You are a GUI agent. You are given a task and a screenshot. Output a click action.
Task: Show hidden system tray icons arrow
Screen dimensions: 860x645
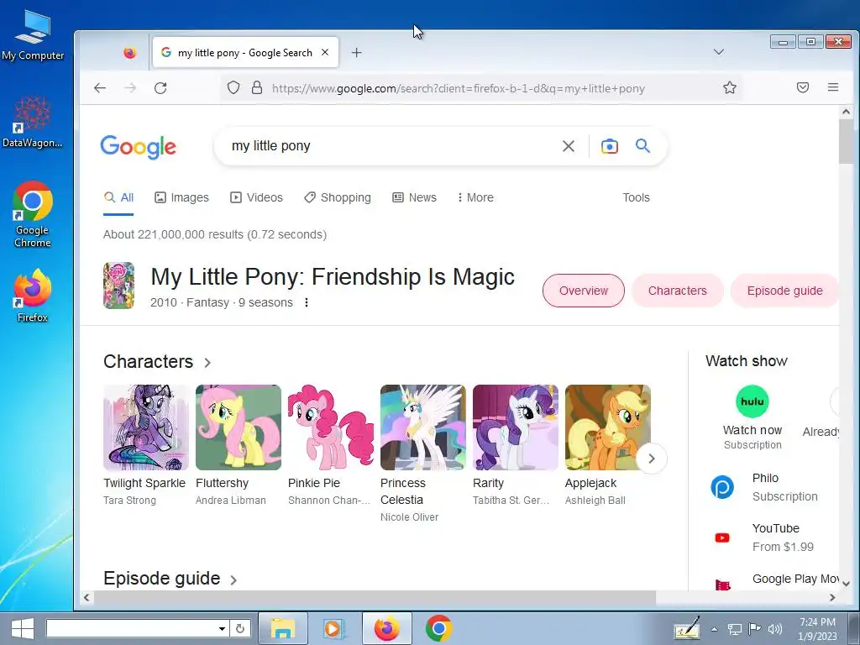[714, 629]
